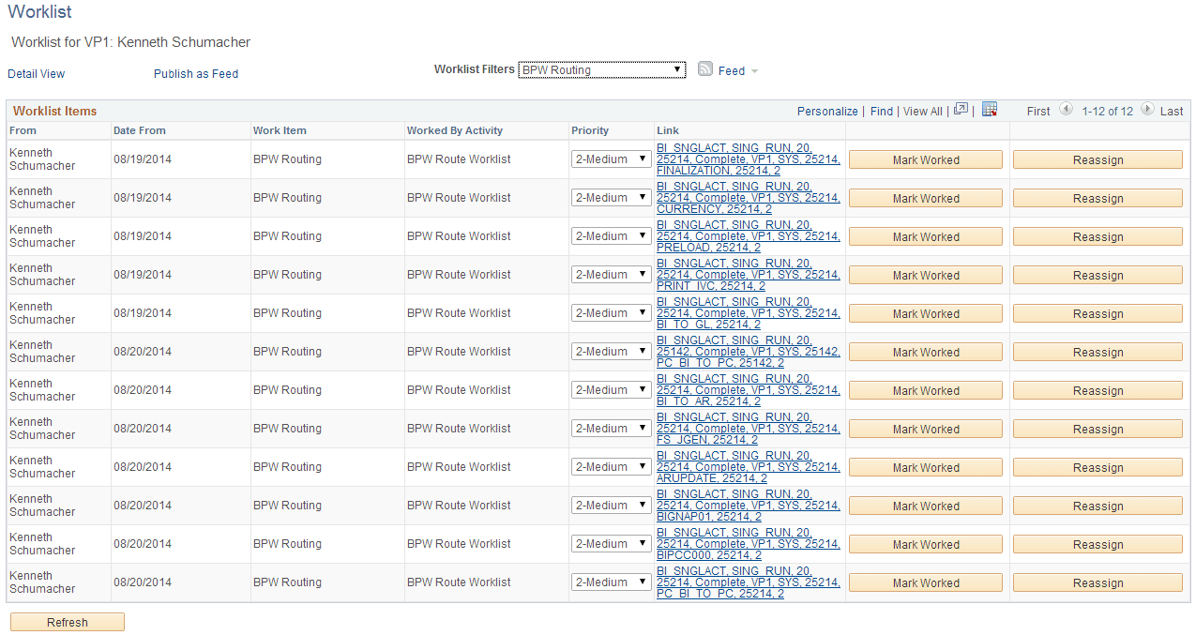1196x635 pixels.
Task: Click the Detail View link
Action: click(x=36, y=73)
